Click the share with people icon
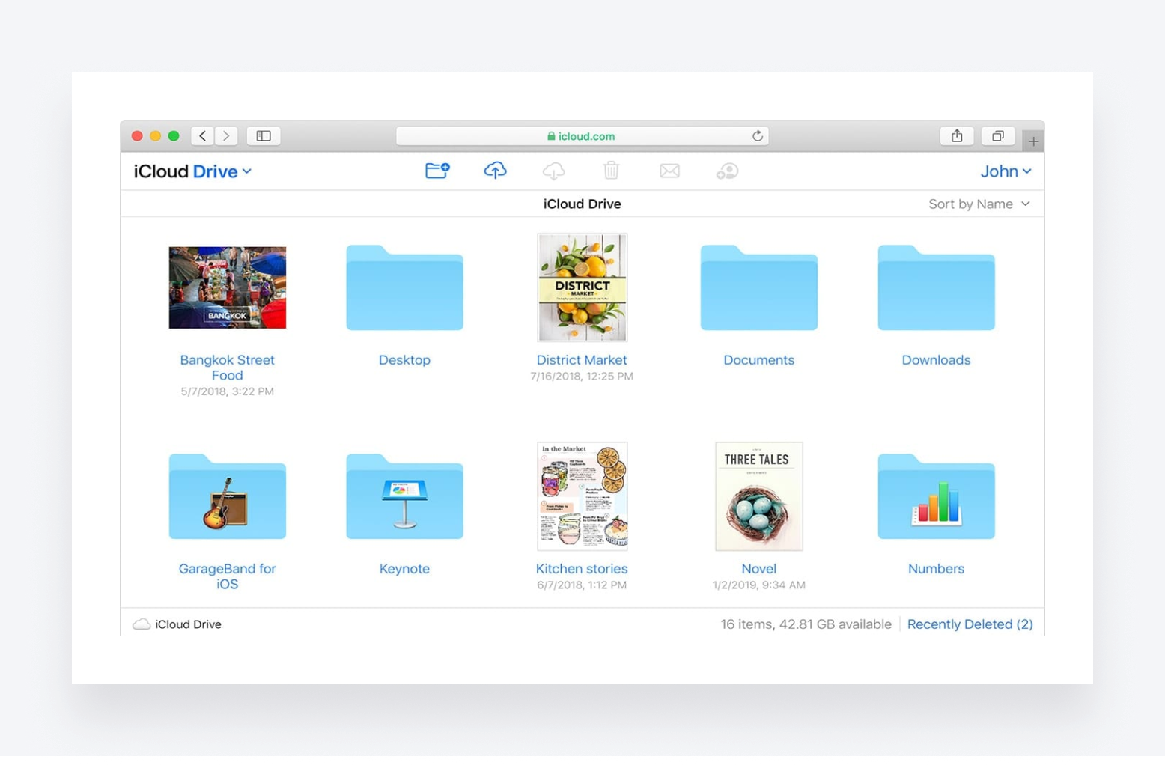 (726, 171)
